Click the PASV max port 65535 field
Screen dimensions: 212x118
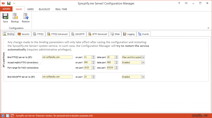[x=111, y=68]
